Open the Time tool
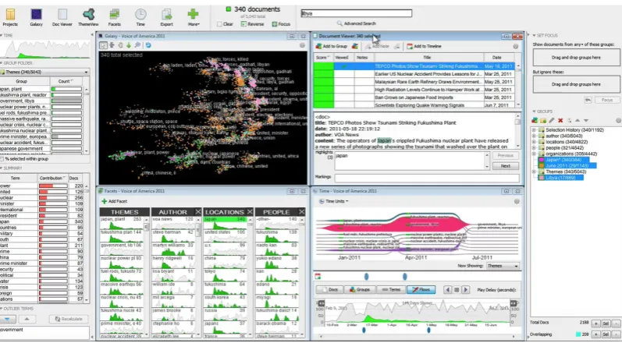This screenshot has width=622, height=343. (140, 17)
